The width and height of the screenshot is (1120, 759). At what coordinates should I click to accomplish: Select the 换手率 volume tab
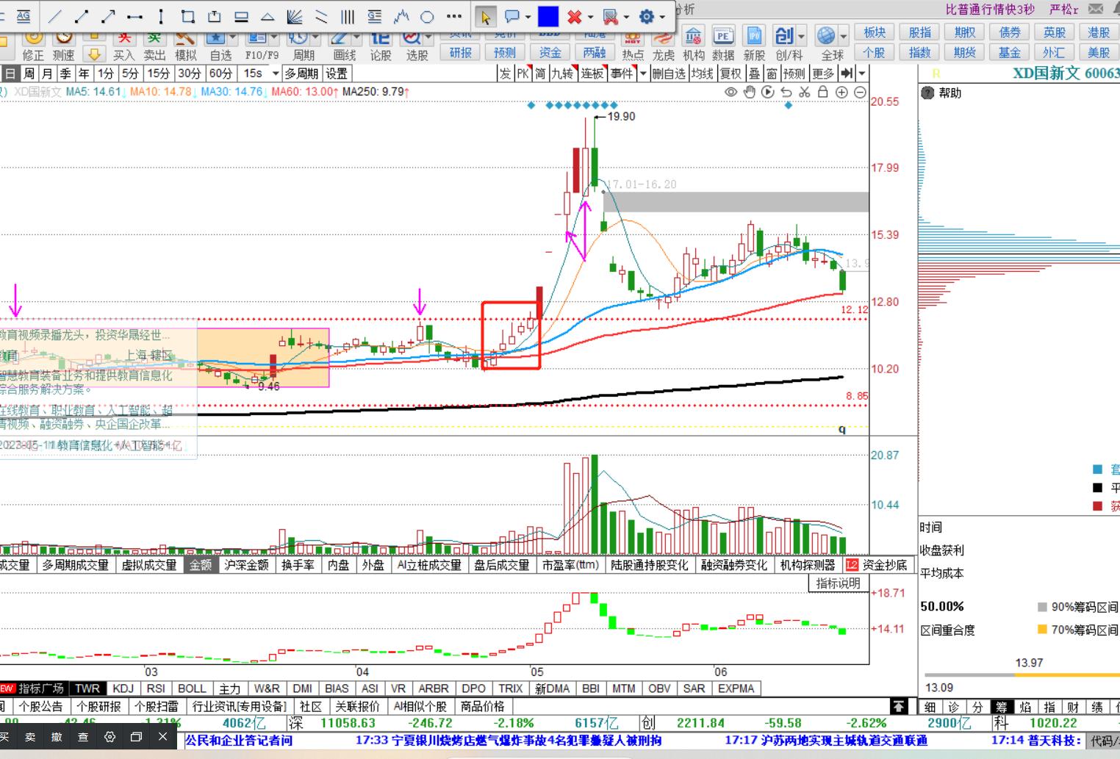[x=298, y=565]
